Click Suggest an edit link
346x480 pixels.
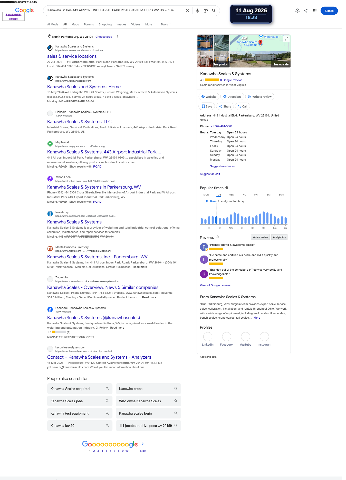pos(210,174)
